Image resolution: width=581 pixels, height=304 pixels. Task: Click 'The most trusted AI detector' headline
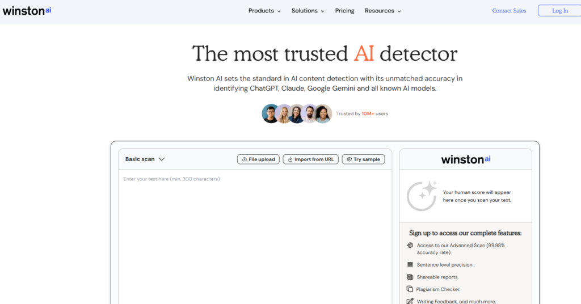tap(325, 54)
